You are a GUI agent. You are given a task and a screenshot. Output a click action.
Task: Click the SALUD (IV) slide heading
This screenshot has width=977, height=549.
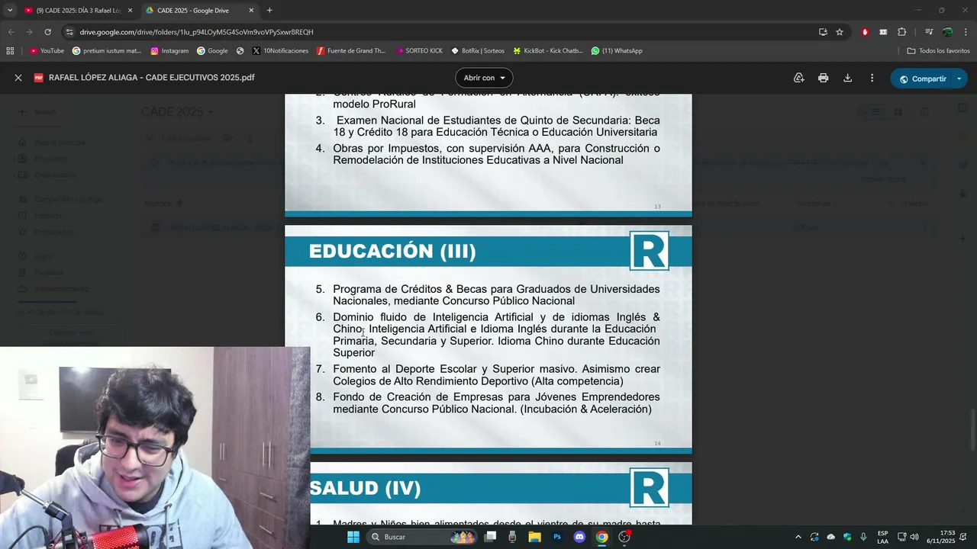pyautogui.click(x=366, y=488)
